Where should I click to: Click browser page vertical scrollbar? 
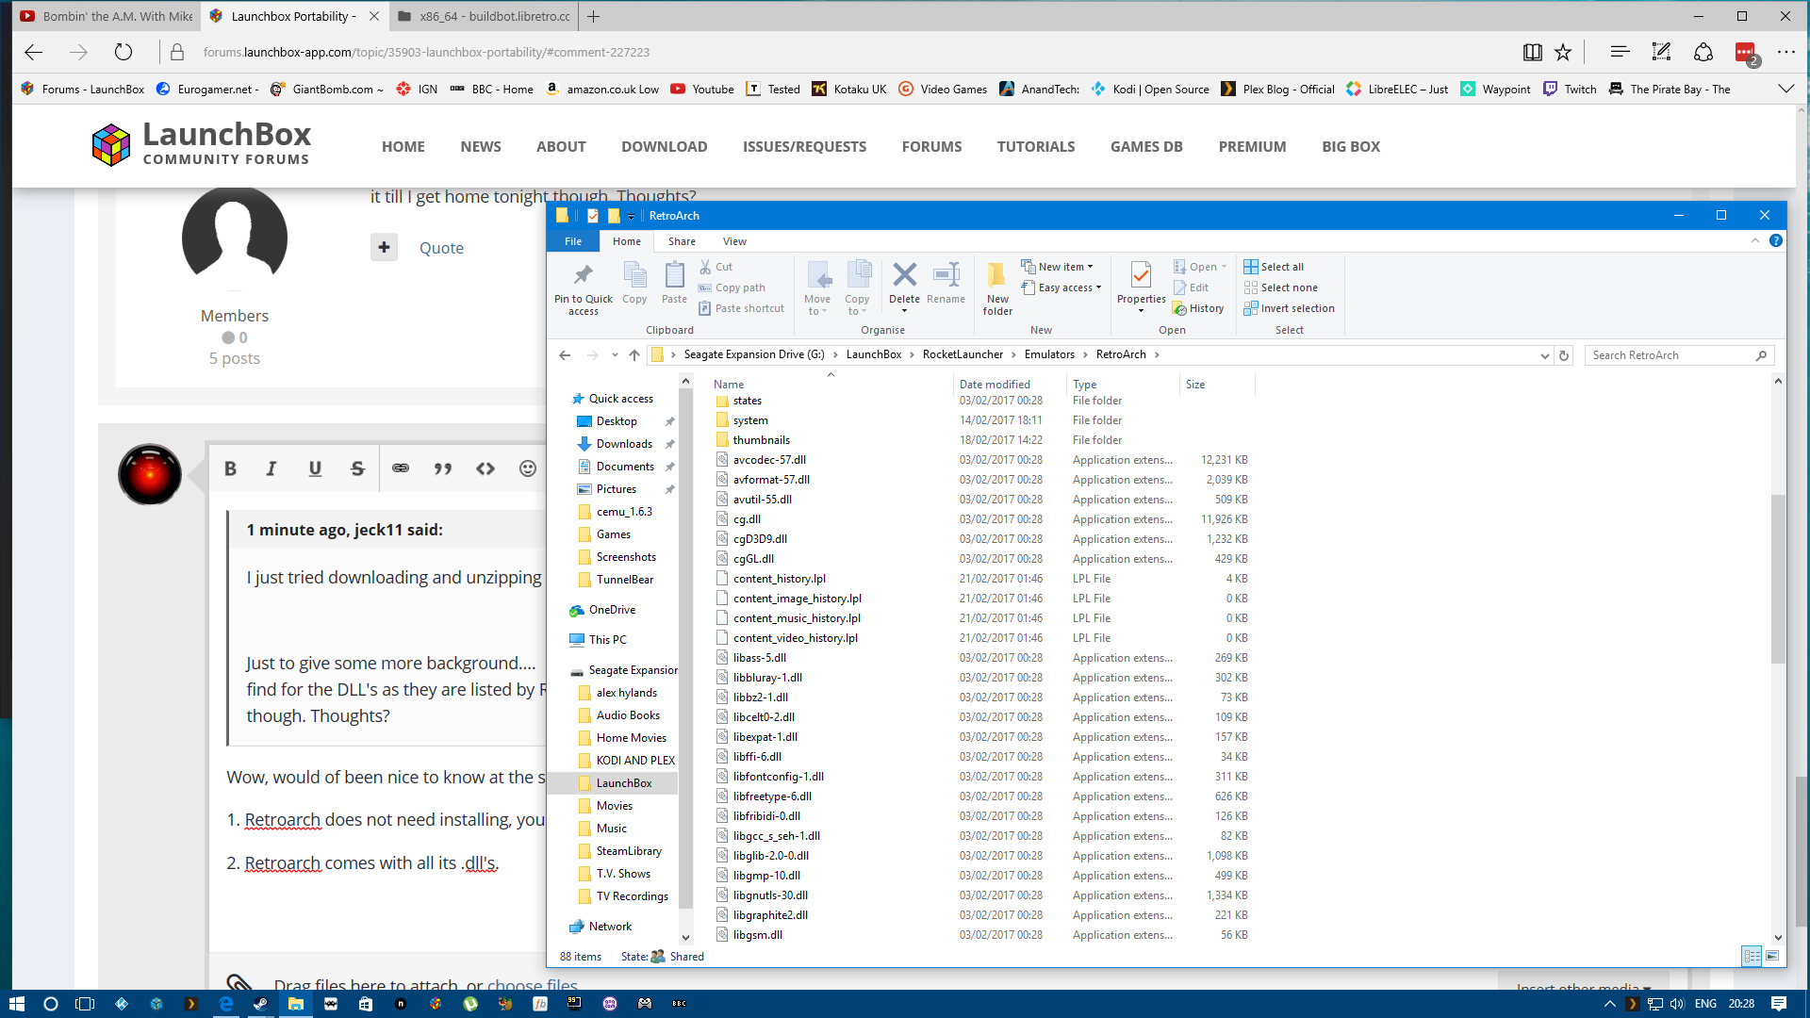(x=1802, y=853)
